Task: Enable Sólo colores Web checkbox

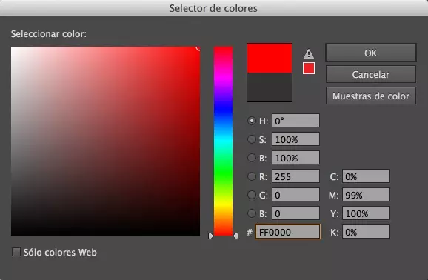Action: [16, 252]
